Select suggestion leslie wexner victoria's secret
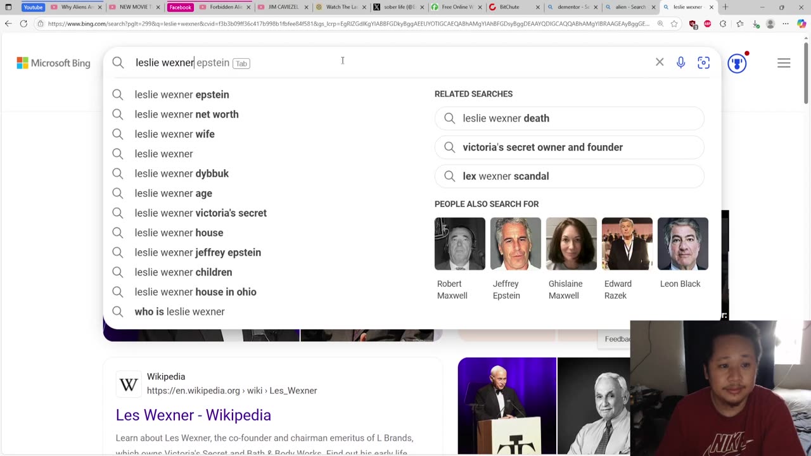The height and width of the screenshot is (456, 811). click(x=200, y=213)
